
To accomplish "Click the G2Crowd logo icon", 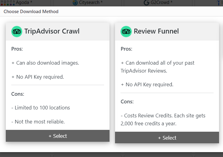I will pos(146,2).
